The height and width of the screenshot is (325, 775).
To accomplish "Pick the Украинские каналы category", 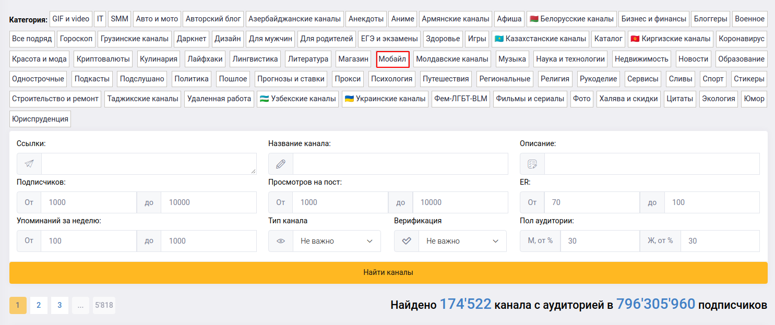I will 385,99.
